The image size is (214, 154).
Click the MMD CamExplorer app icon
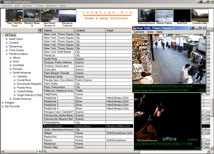pos(2,2)
